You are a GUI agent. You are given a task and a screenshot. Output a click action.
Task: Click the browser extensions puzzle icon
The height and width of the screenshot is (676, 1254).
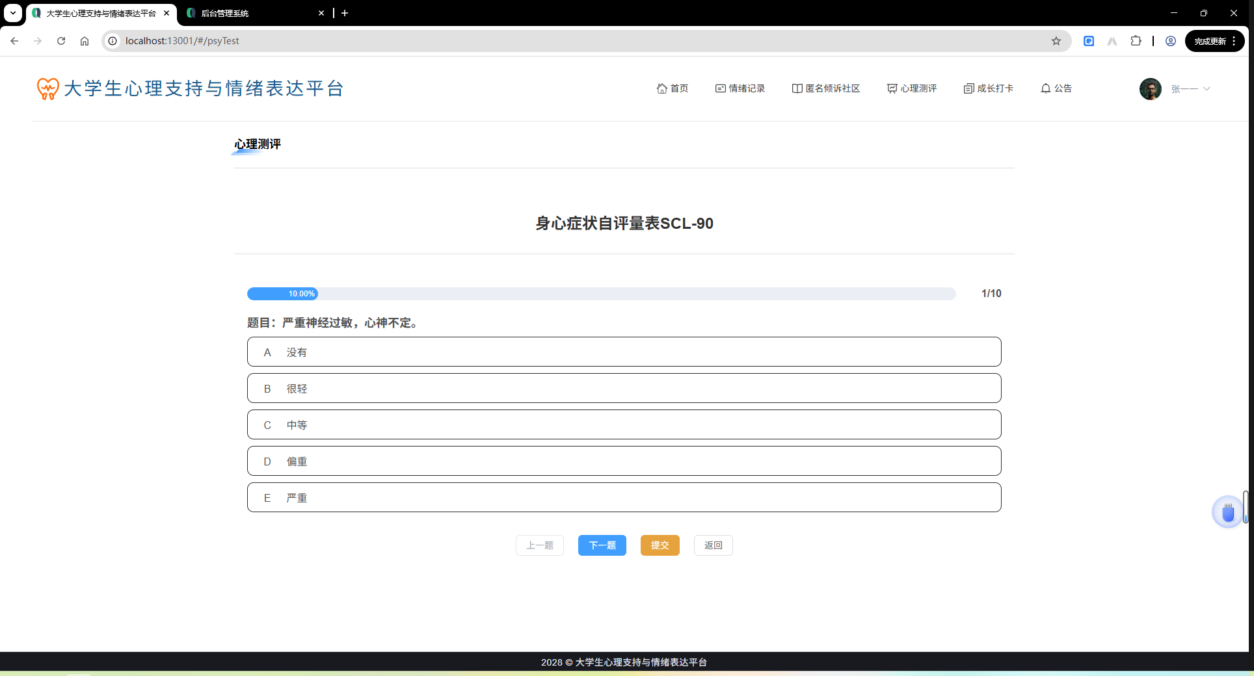[x=1136, y=40]
